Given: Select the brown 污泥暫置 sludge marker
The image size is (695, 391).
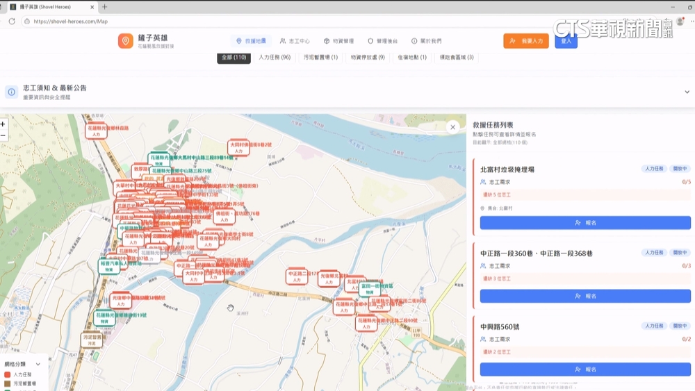Looking at the screenshot, I should [x=92, y=340].
